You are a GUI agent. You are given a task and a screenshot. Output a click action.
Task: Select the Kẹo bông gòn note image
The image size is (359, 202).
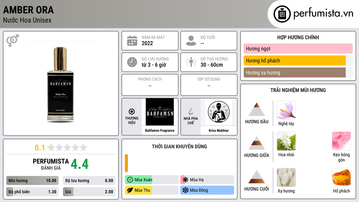[x=341, y=141]
